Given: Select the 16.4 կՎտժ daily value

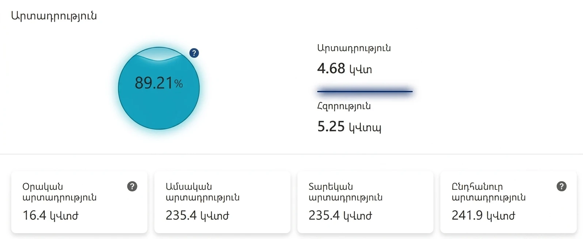Looking at the screenshot, I should (x=50, y=216).
